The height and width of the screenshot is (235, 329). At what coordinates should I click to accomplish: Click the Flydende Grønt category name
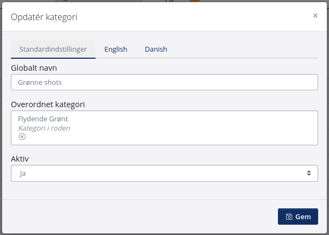43,119
